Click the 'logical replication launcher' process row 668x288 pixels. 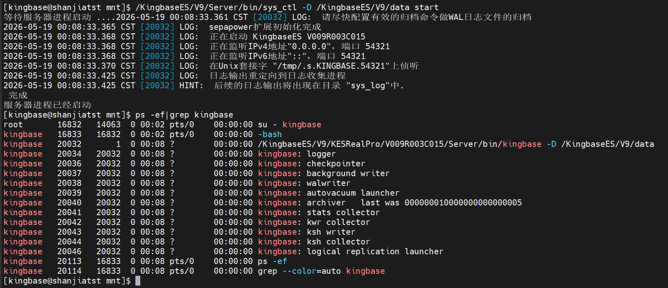pyautogui.click(x=223, y=251)
